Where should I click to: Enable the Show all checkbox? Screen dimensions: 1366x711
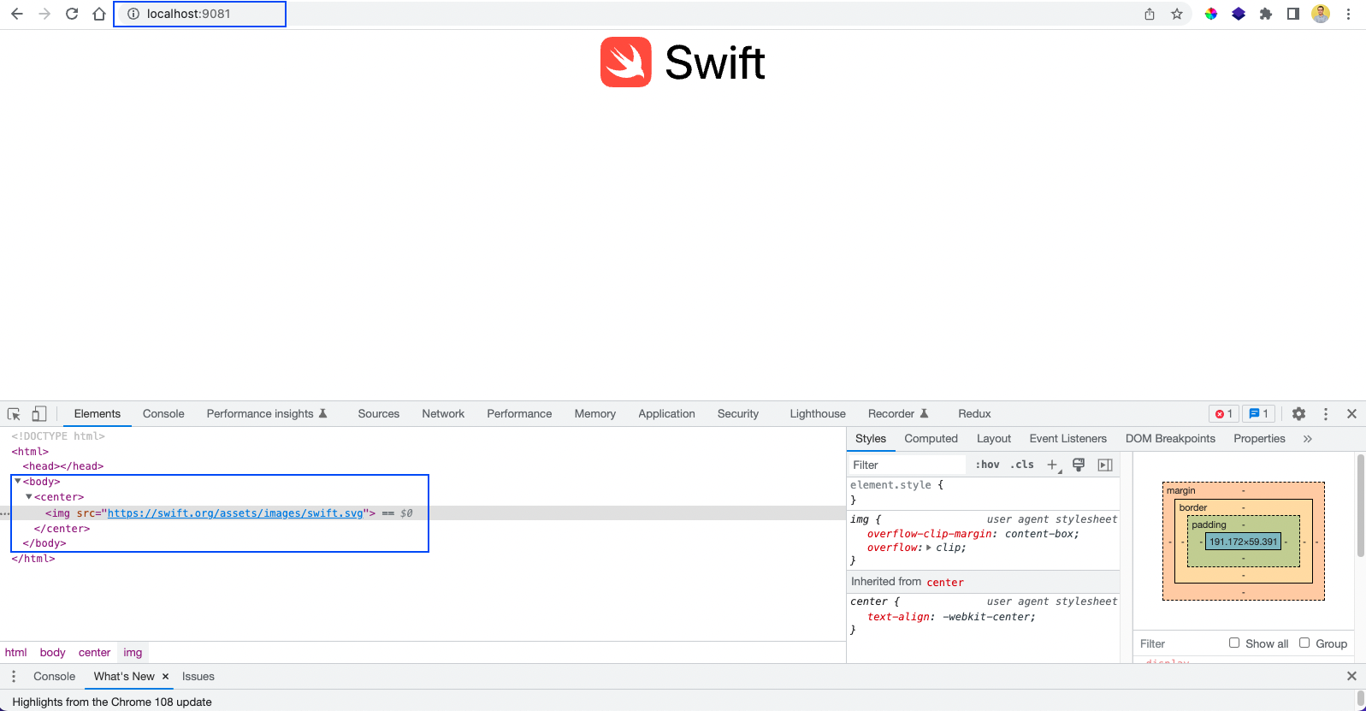(1234, 643)
